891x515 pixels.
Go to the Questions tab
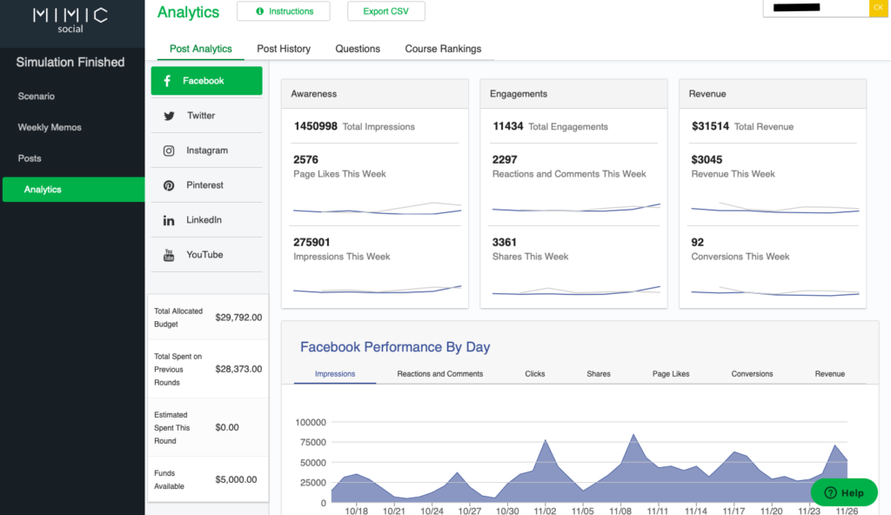358,49
